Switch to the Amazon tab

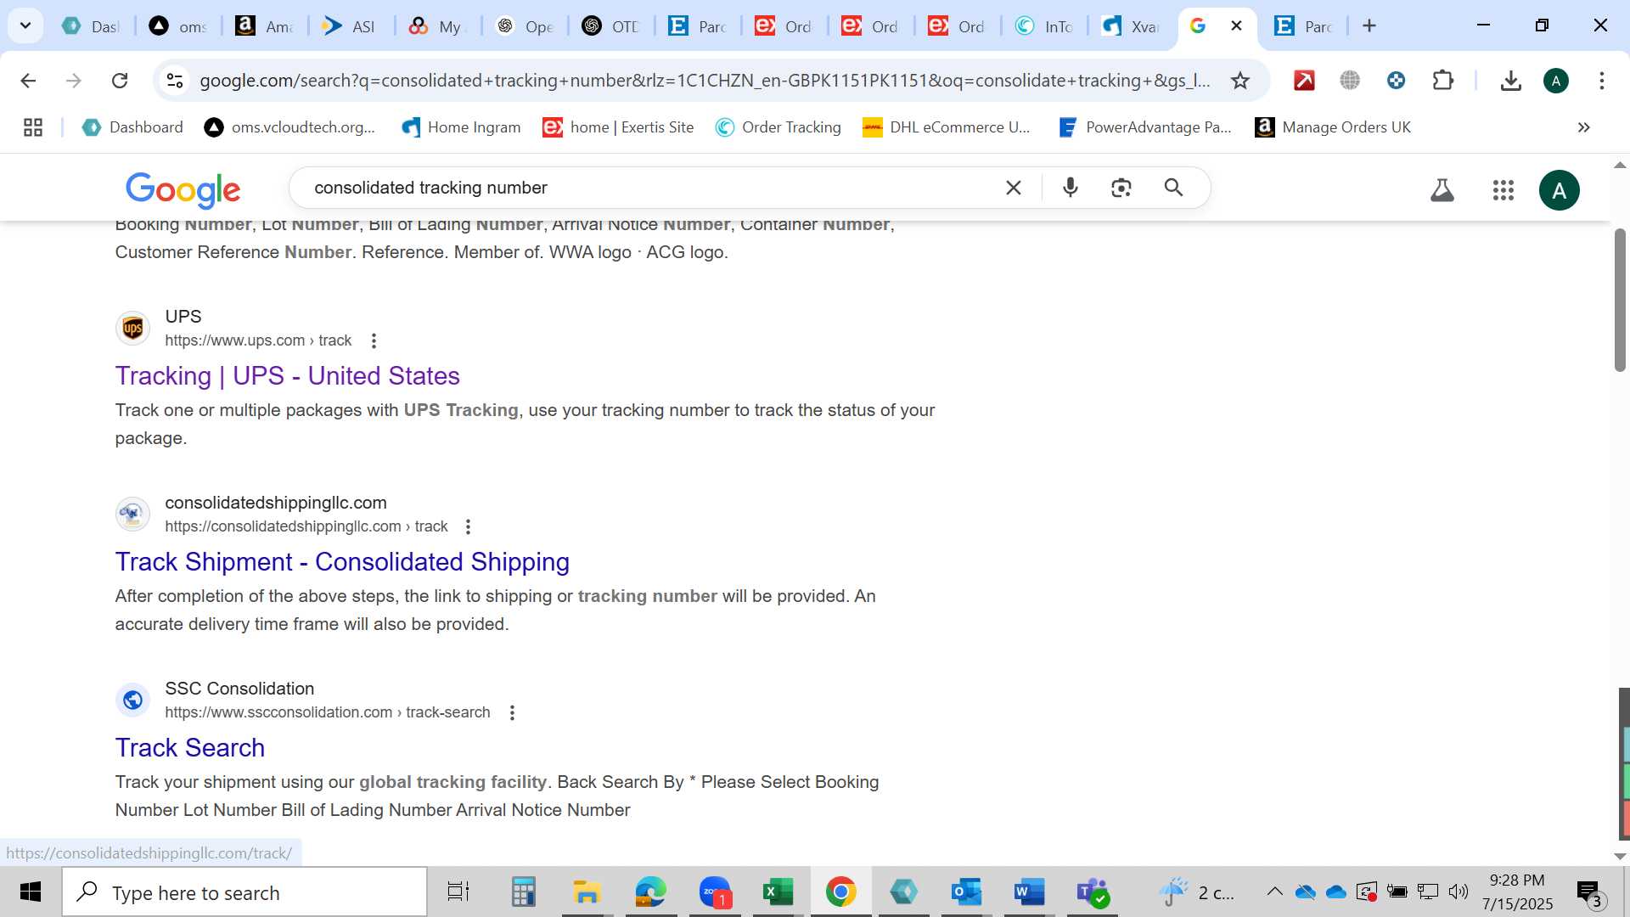pyautogui.click(x=264, y=26)
